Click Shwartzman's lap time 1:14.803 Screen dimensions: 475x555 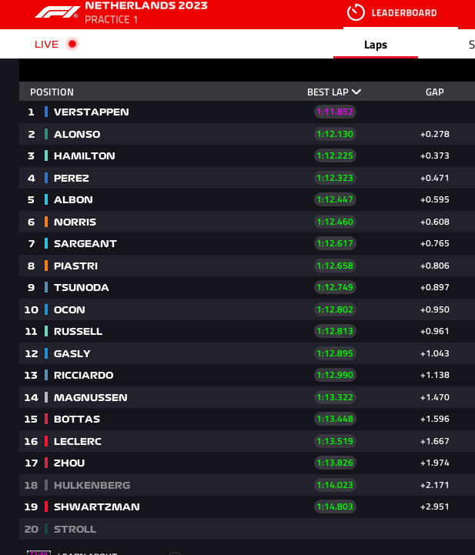[x=335, y=507]
